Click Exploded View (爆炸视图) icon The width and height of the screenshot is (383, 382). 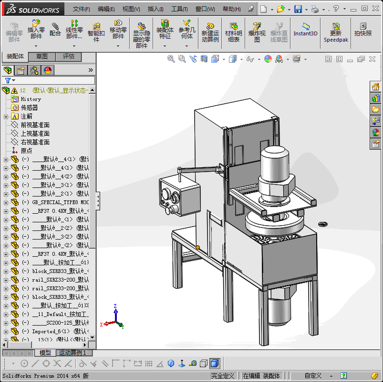257,26
